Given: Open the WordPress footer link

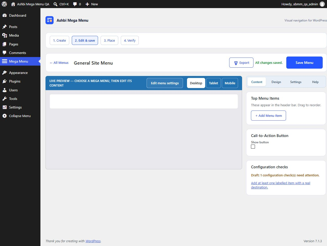Looking at the screenshot, I should tap(93, 241).
